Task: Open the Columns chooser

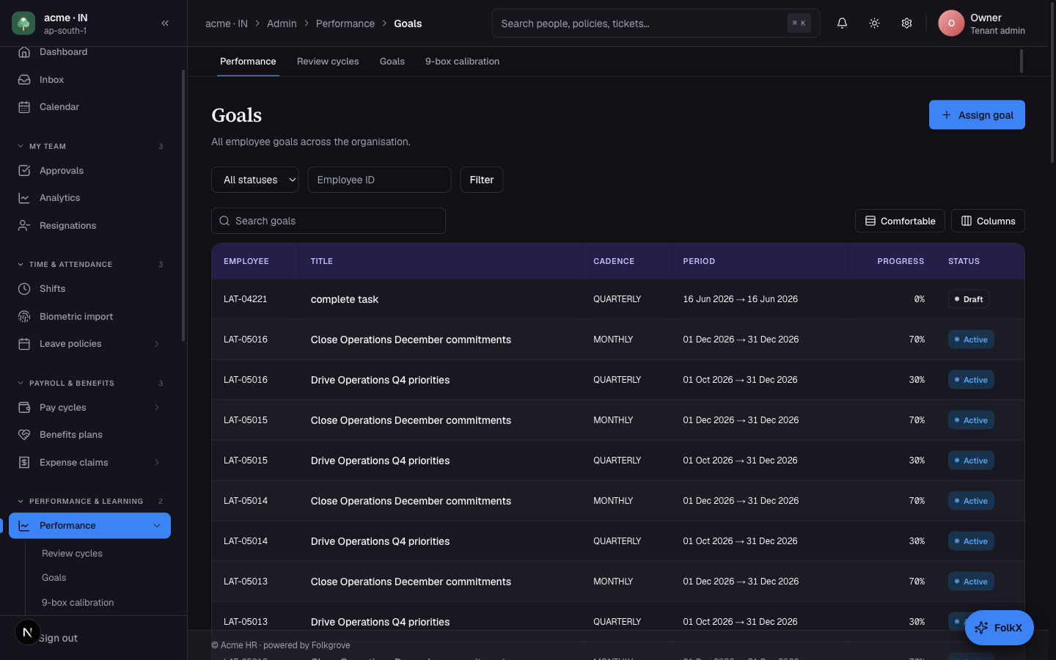Action: (x=988, y=221)
